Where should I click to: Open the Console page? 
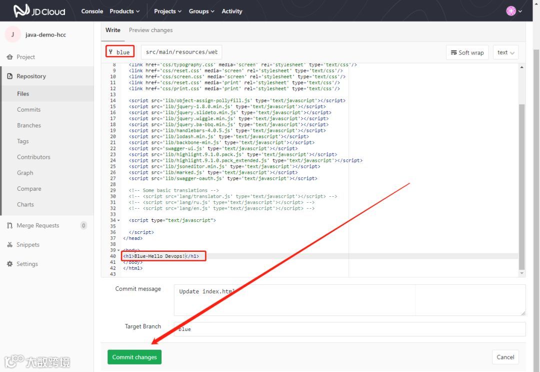coord(92,11)
